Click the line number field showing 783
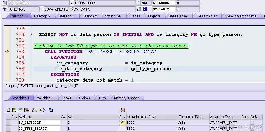This screenshot has width=265, height=132. point(146,3)
